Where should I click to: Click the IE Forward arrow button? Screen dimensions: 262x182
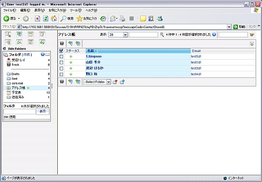(26, 18)
